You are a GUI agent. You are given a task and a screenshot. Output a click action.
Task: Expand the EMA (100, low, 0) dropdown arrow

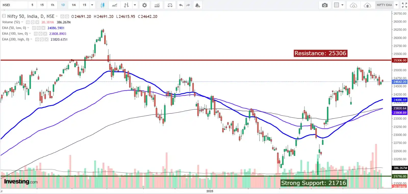(x=30, y=33)
